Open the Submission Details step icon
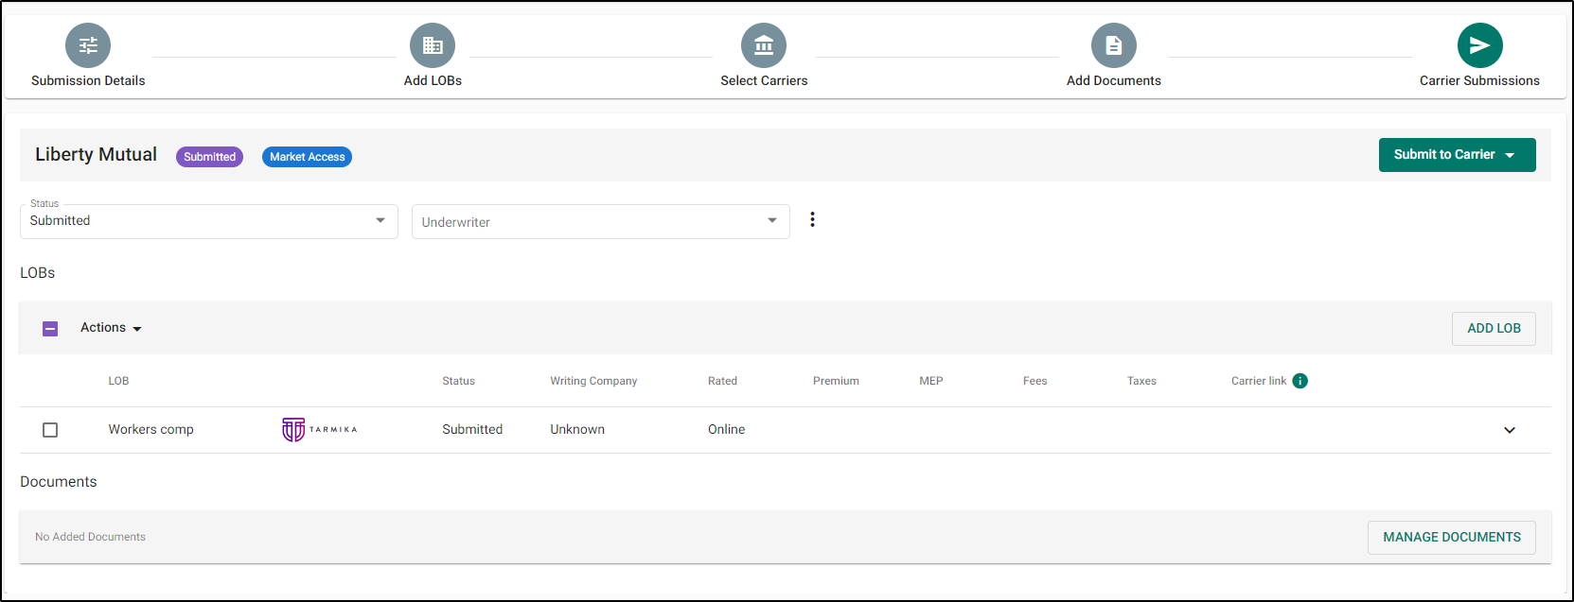1574x602 pixels. click(88, 45)
